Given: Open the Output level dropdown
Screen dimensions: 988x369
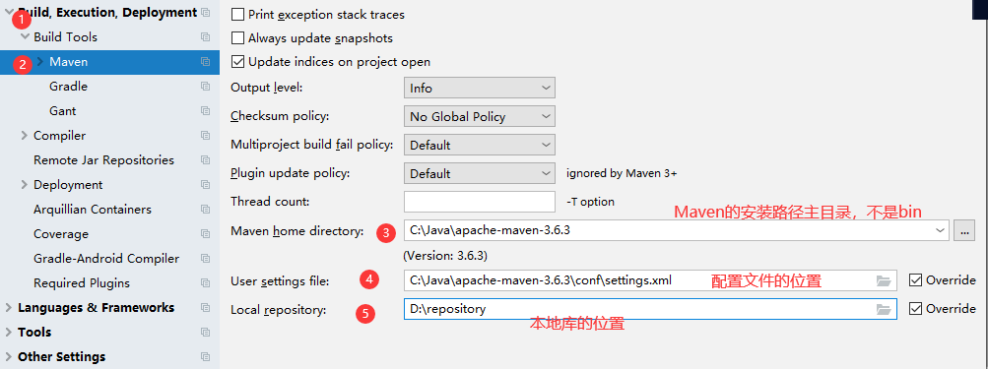Looking at the screenshot, I should coord(480,88).
